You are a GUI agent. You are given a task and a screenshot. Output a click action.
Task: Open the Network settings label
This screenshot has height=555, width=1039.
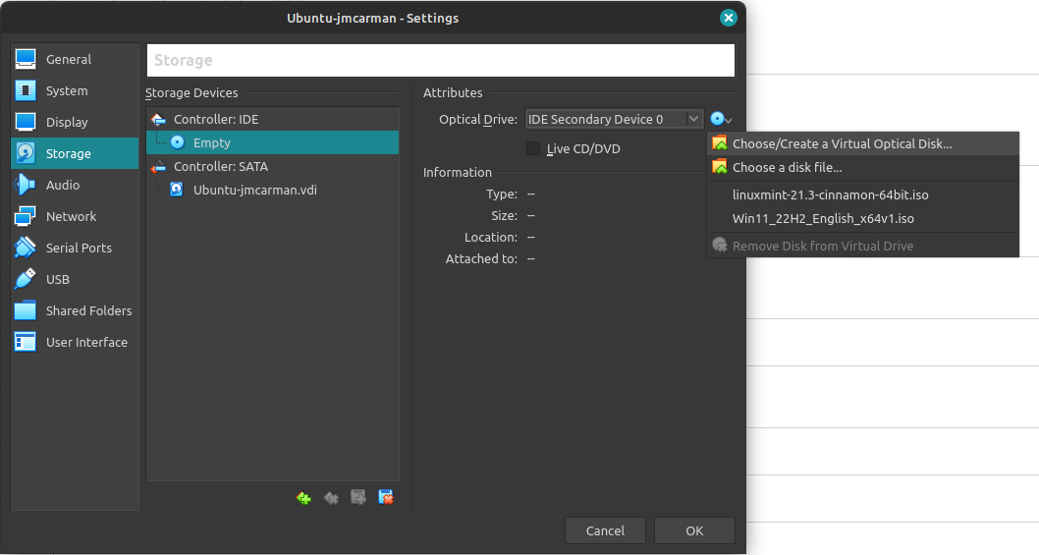pos(71,216)
